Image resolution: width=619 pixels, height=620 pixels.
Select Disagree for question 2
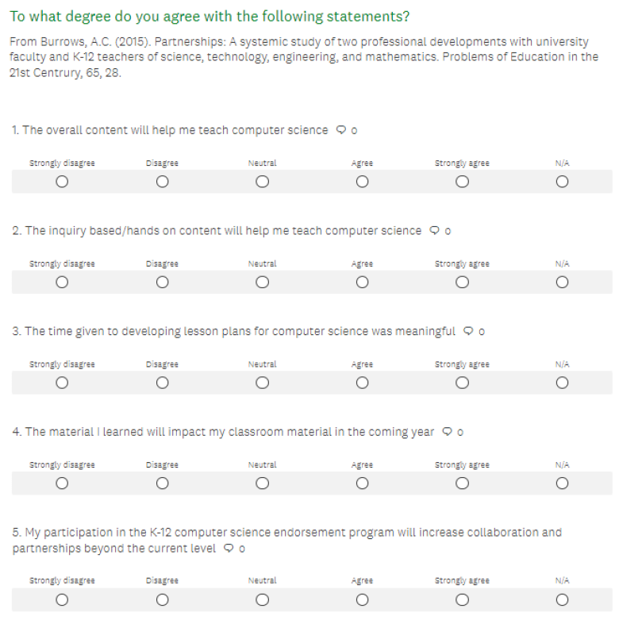click(162, 283)
